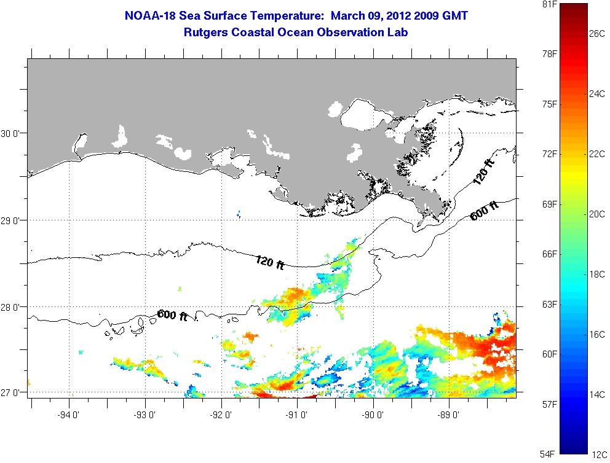The image size is (610, 463).
Task: Click the '29 0'' latitude label
Action: coord(9,220)
